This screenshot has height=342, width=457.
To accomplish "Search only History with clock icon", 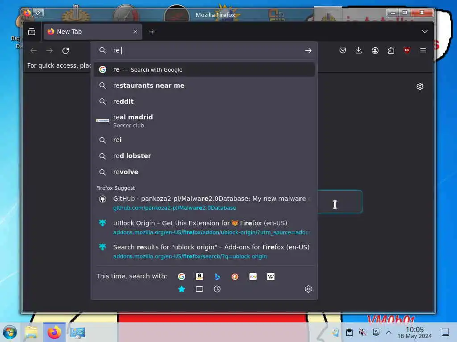I will tap(217, 289).
